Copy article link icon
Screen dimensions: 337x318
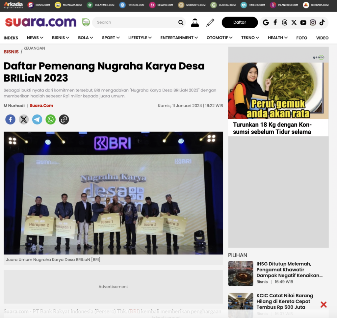point(64,119)
